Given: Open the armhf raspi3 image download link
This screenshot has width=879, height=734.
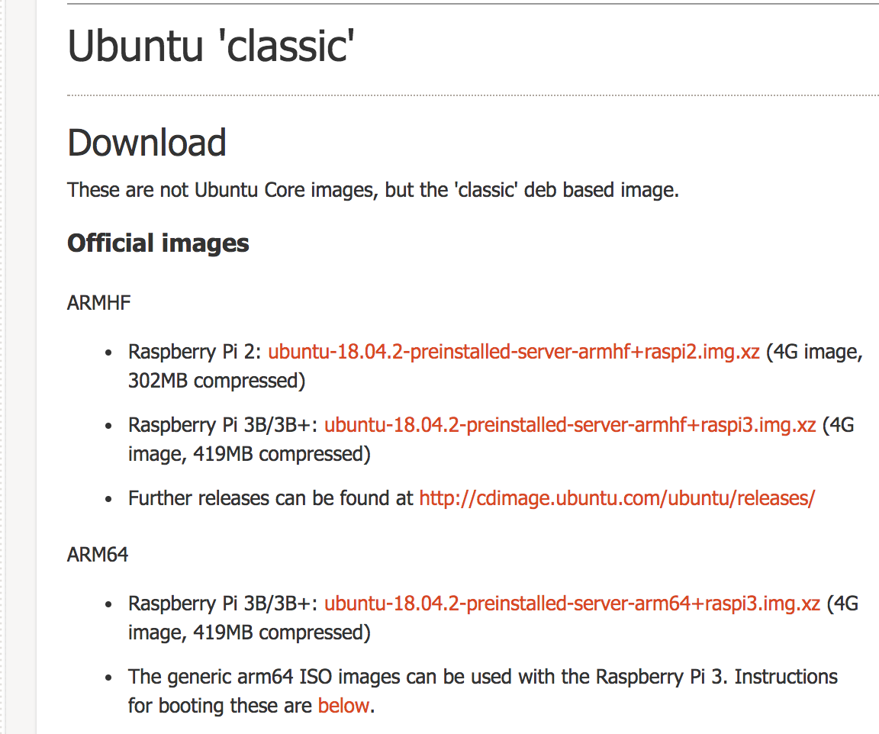Looking at the screenshot, I should [x=571, y=425].
